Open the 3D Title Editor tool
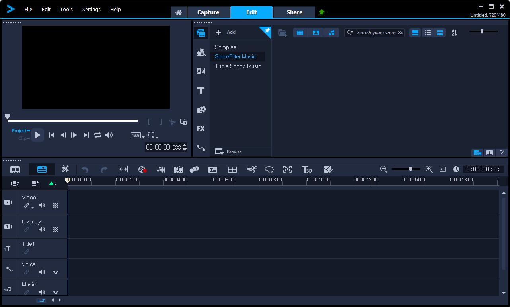 [x=307, y=169]
